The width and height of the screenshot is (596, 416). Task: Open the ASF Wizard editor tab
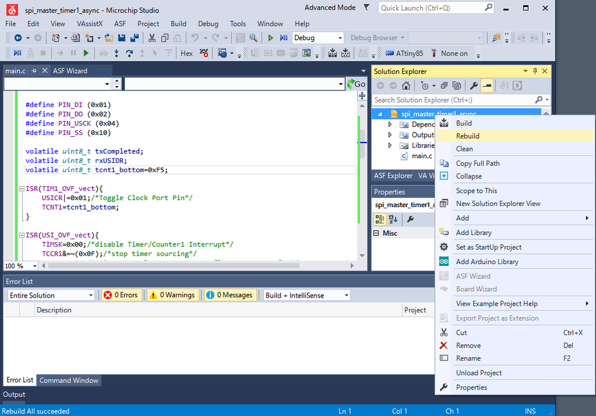(70, 70)
